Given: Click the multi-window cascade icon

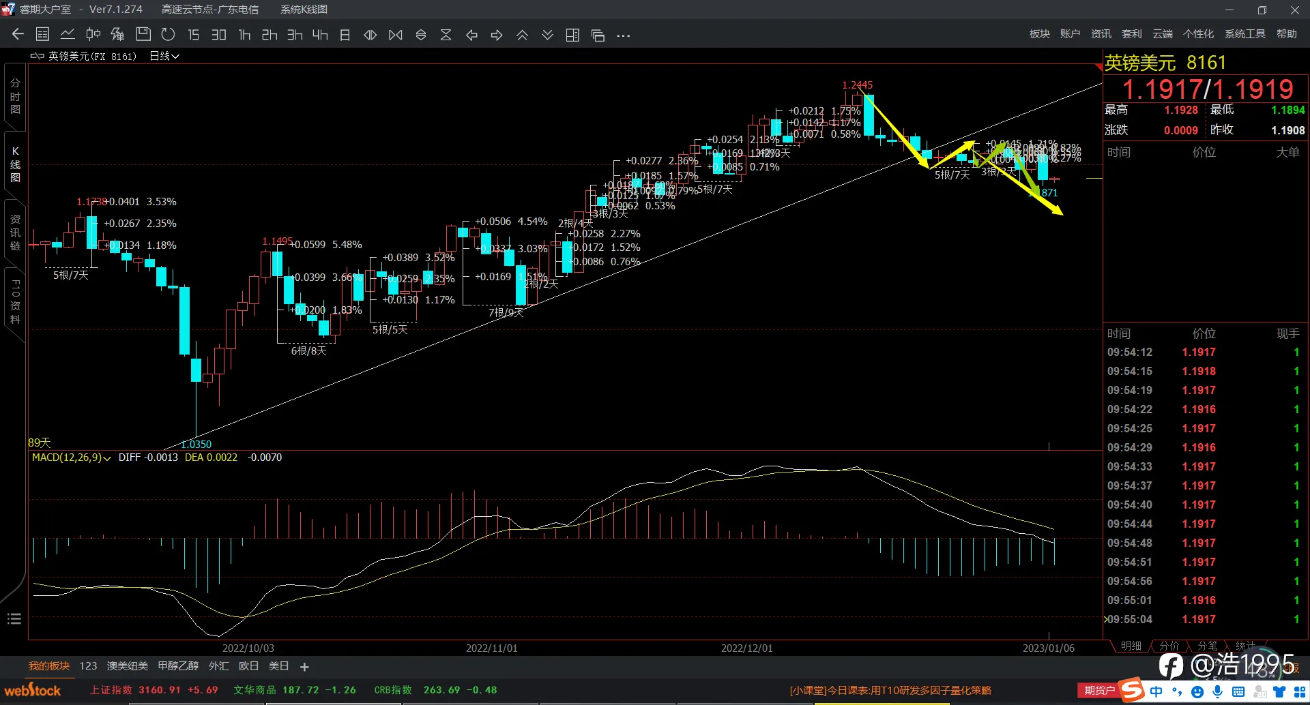Looking at the screenshot, I should pyautogui.click(x=598, y=35).
